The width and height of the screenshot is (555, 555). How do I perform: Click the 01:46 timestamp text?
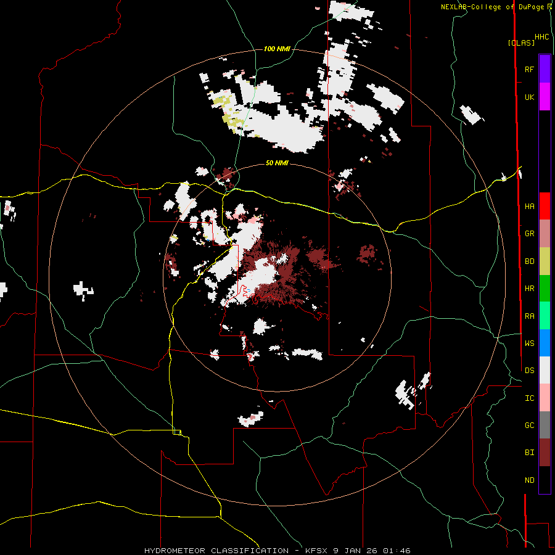coord(398,551)
